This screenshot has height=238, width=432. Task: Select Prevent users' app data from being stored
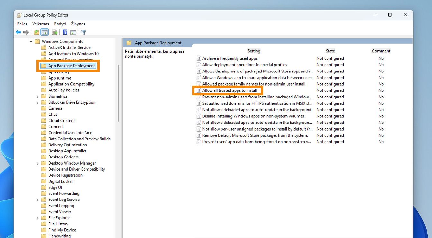coord(256,142)
